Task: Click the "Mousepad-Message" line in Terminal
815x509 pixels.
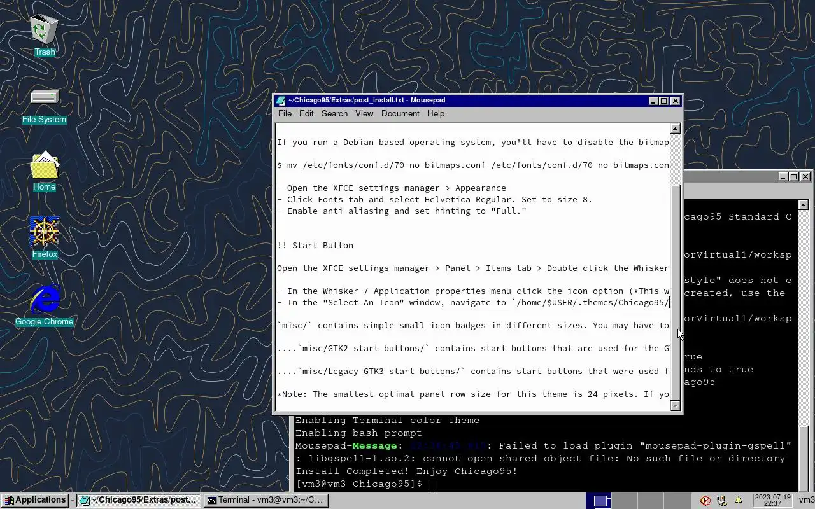Action: (543, 445)
